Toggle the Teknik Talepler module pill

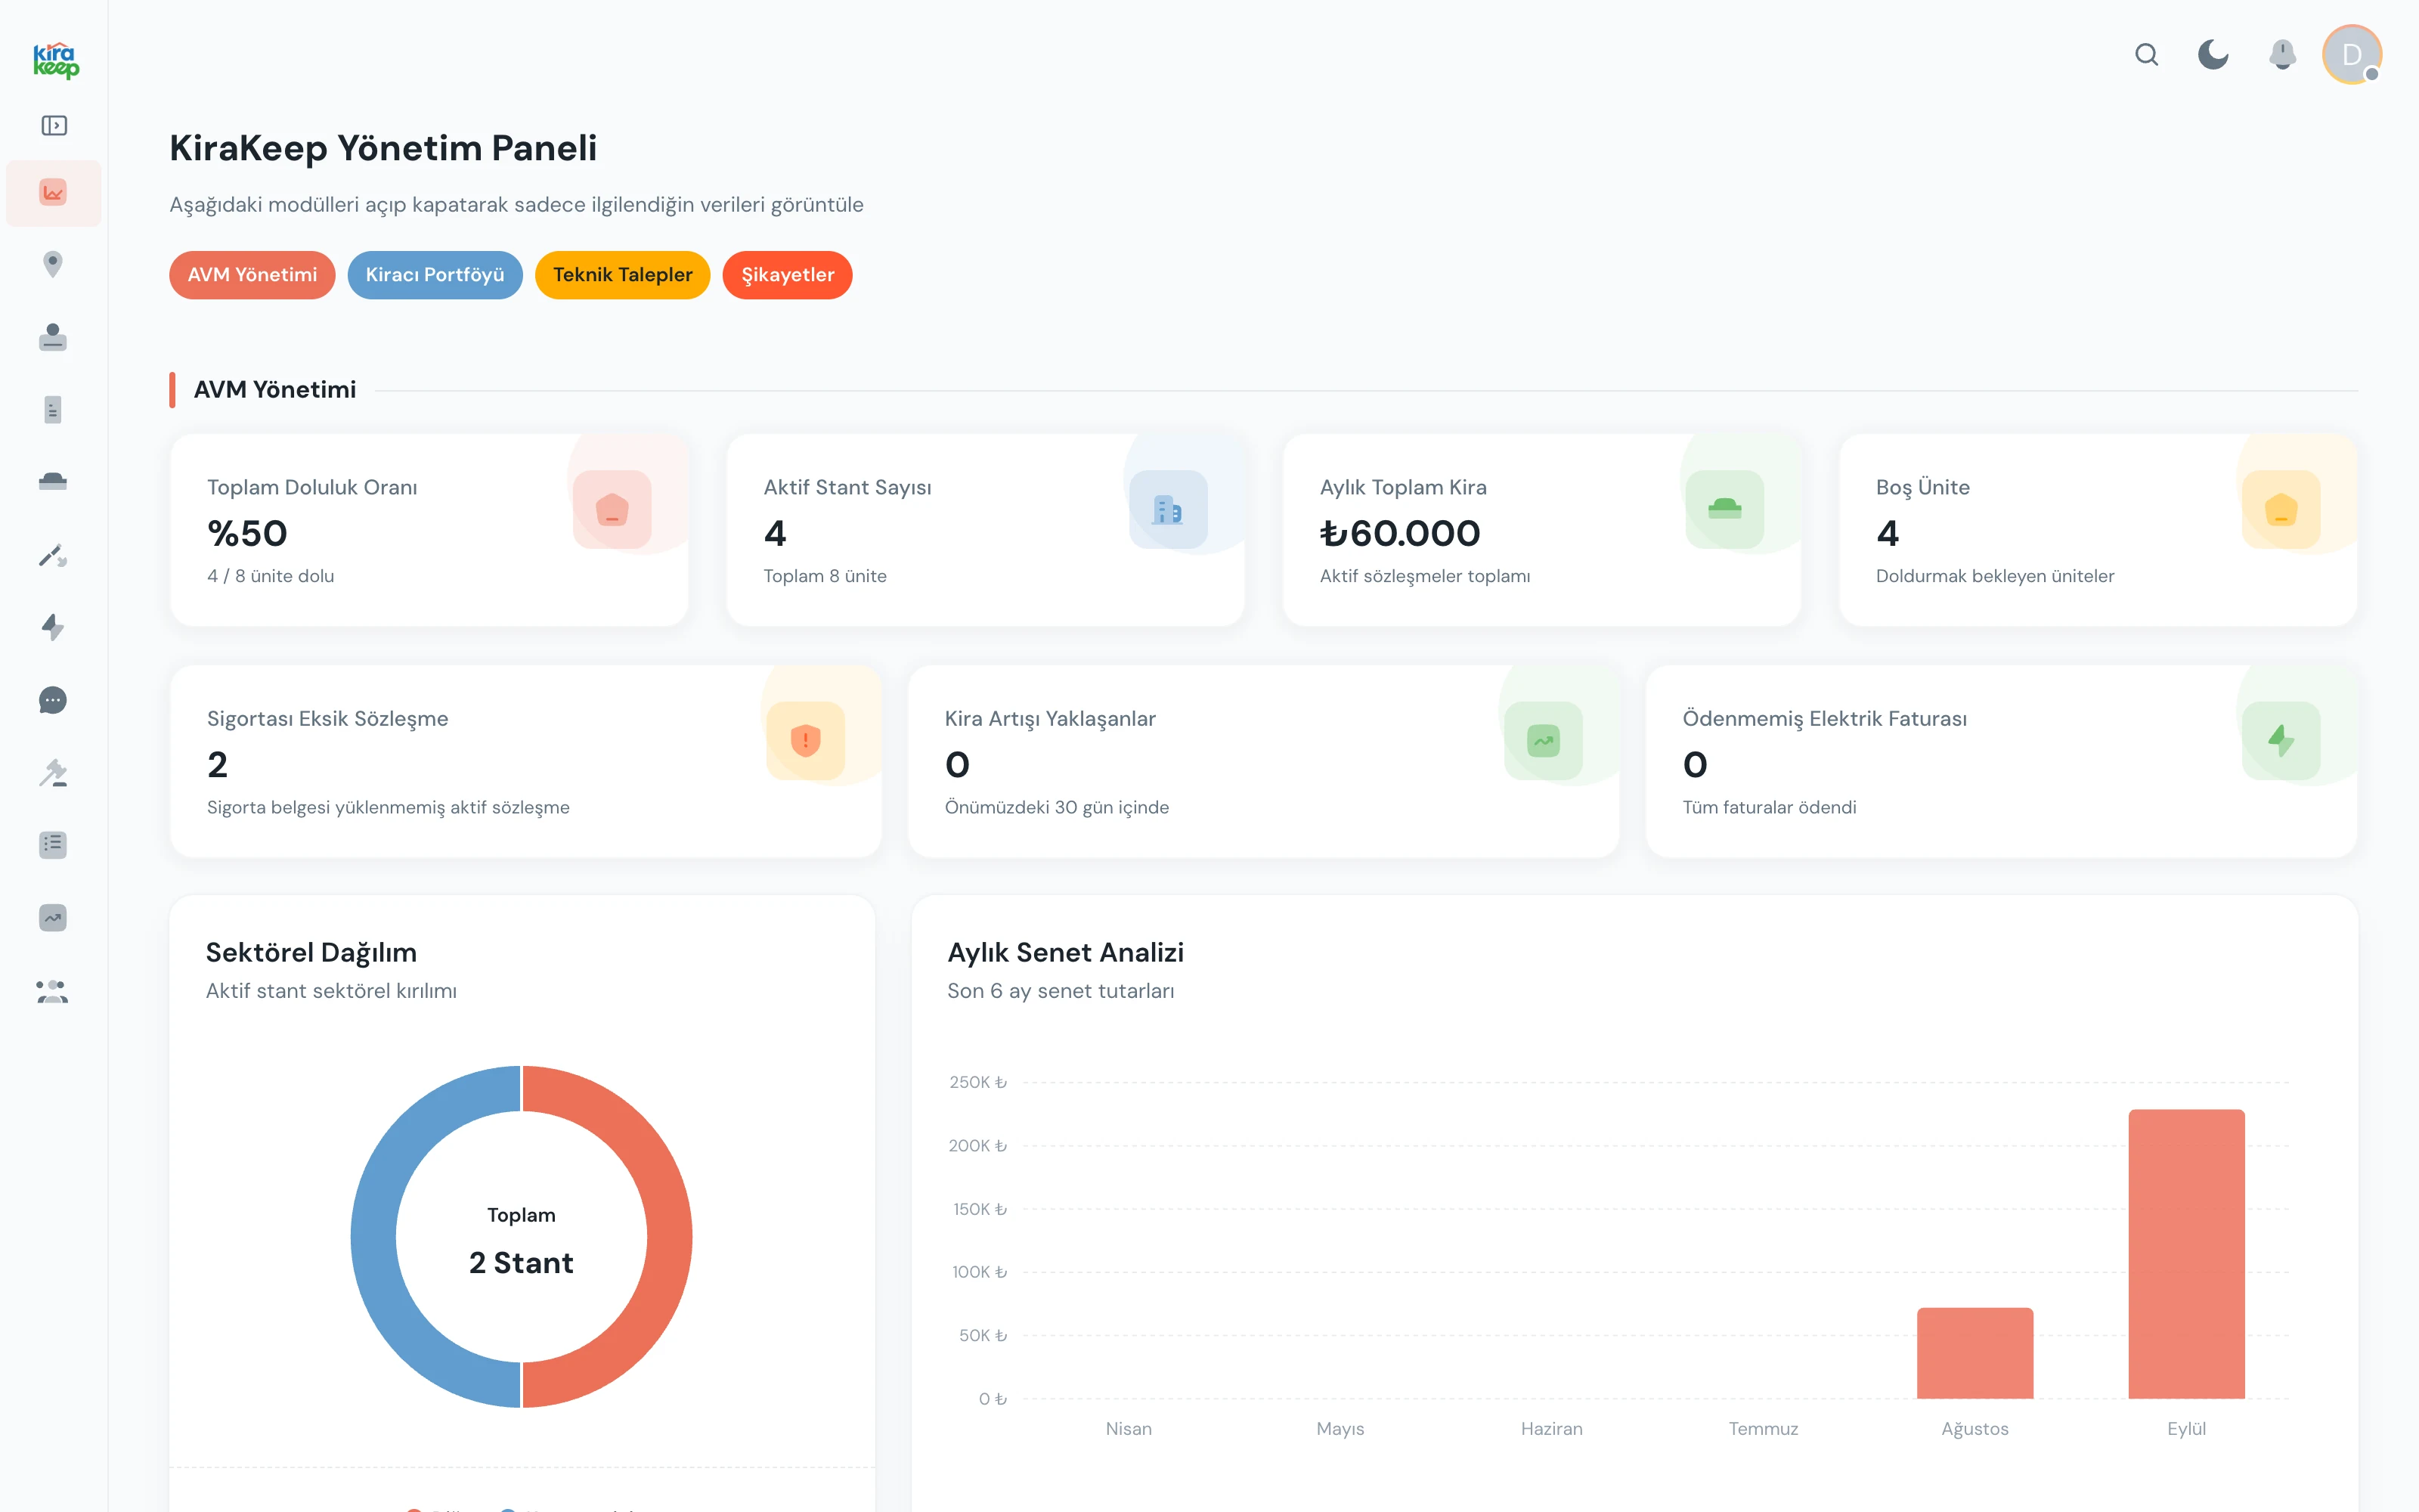(x=623, y=275)
